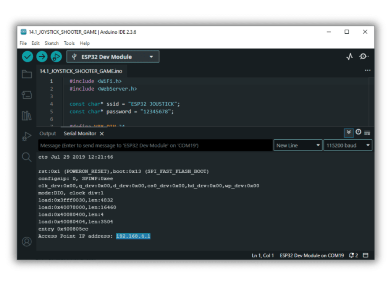Image resolution: width=391 pixels, height=286 pixels.
Task: Focus the serial message input field
Action: (x=155, y=145)
